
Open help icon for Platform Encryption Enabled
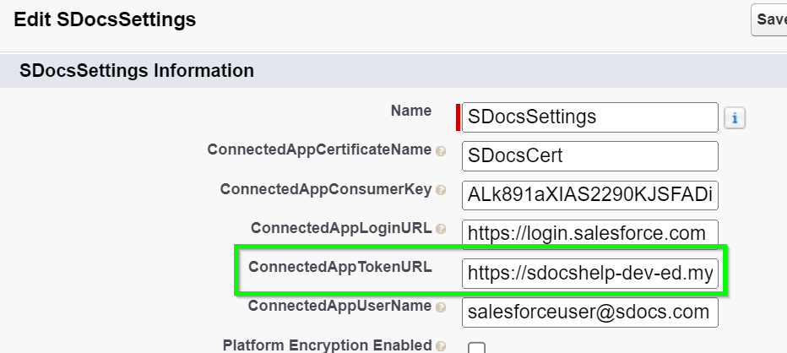click(x=441, y=346)
